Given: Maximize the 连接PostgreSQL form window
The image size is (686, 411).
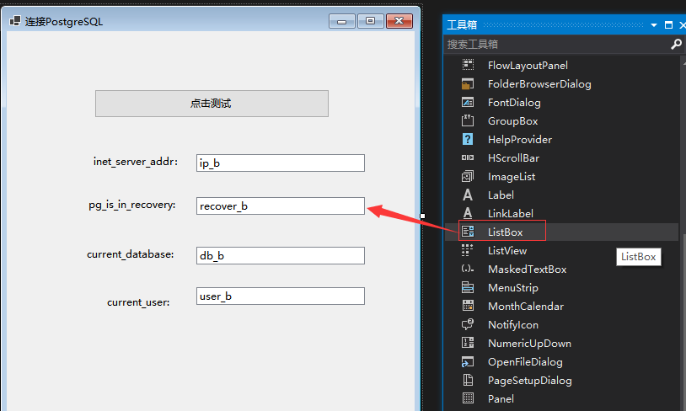Looking at the screenshot, I should pyautogui.click(x=371, y=21).
